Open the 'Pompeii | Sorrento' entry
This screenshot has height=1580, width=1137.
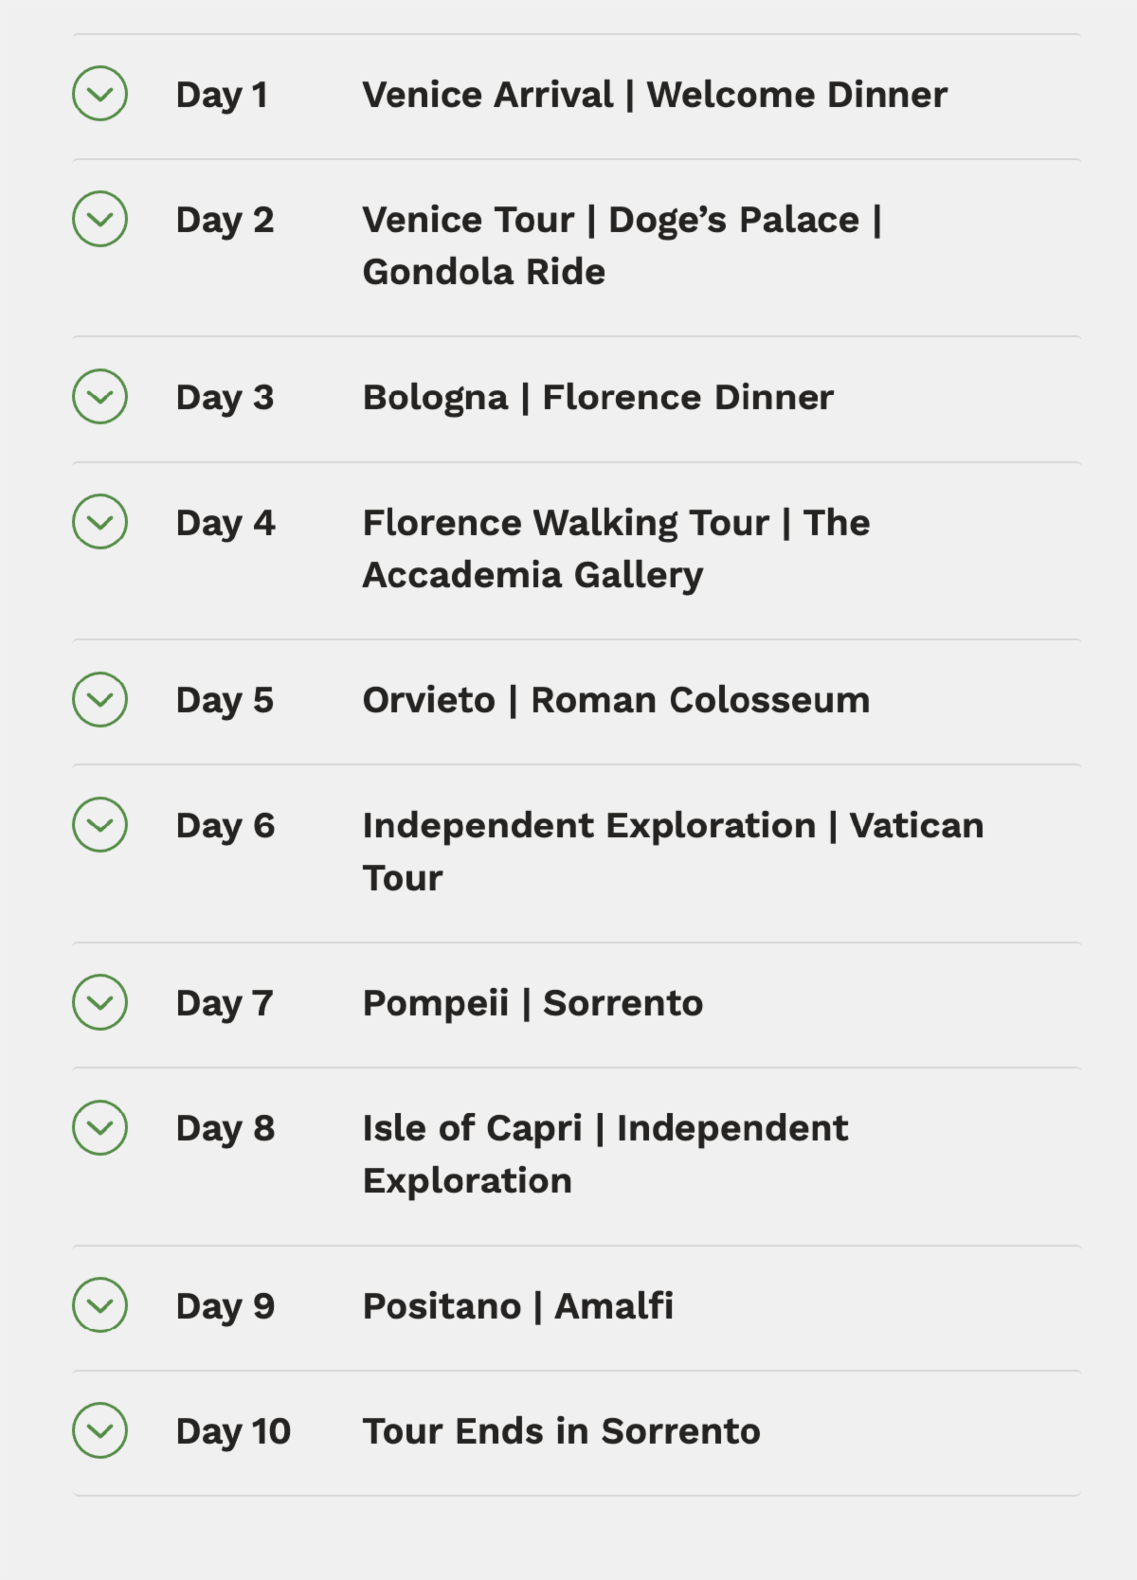(532, 1003)
